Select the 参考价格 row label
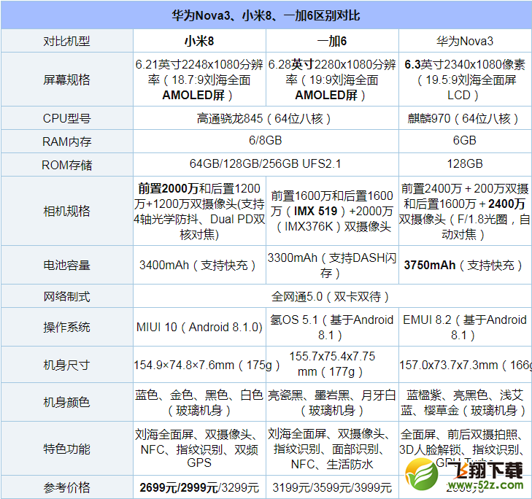Screen dimensions: 532x499 (67, 487)
